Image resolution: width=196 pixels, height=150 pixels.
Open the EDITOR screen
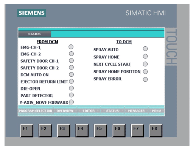[89, 111]
